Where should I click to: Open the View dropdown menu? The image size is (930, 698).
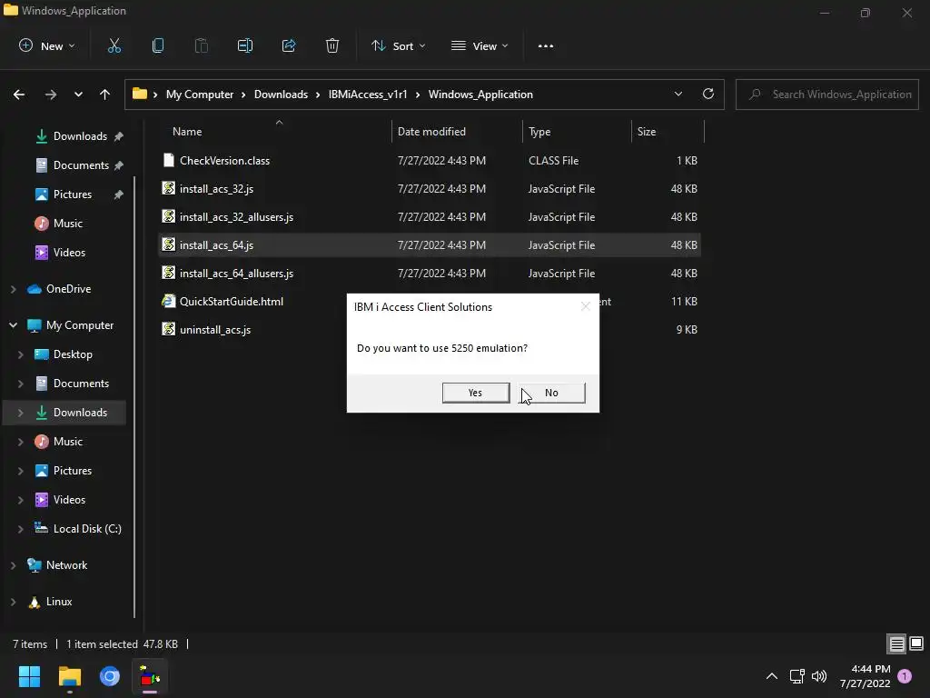[x=480, y=45]
